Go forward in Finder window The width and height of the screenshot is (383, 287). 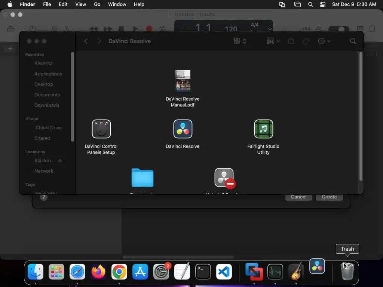(x=99, y=41)
